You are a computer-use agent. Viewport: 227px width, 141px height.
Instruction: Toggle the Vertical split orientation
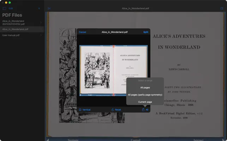[85, 110]
